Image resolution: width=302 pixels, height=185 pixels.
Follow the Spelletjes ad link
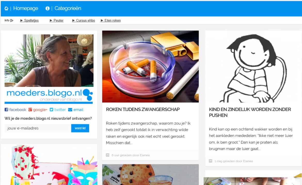tap(31, 20)
